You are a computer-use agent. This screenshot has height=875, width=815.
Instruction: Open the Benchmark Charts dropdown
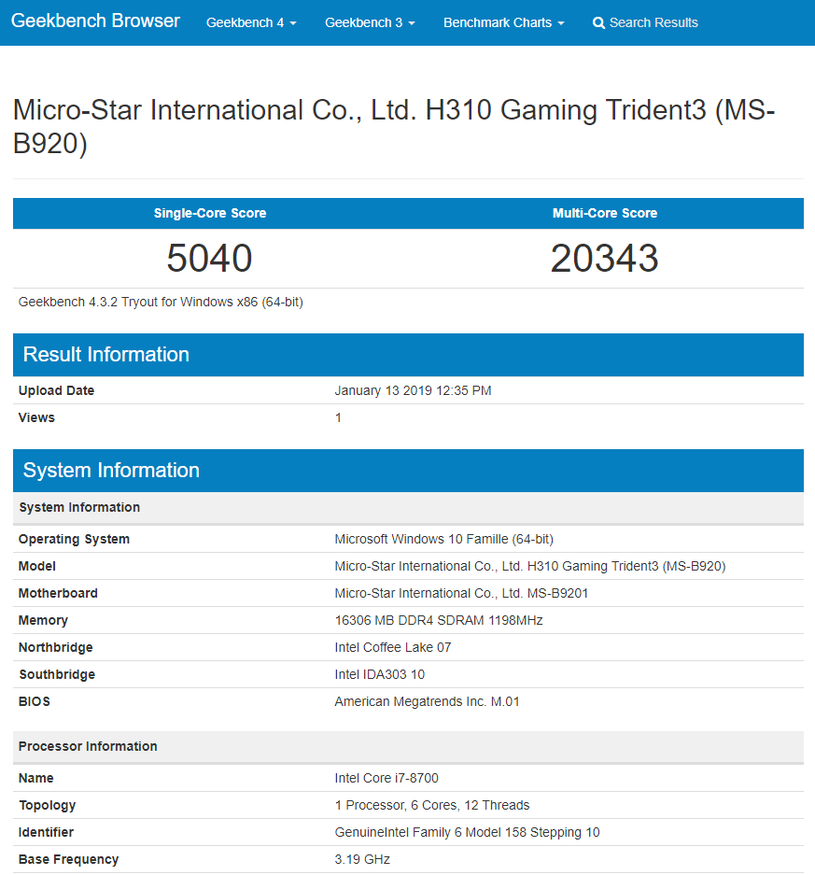pos(504,23)
